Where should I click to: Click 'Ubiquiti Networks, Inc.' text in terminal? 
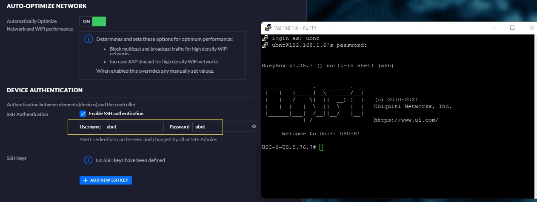coord(413,106)
